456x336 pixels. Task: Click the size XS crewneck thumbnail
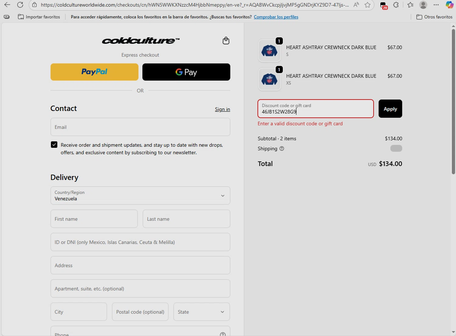(269, 79)
